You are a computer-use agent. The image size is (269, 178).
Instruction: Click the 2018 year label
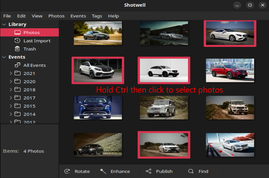30,90
